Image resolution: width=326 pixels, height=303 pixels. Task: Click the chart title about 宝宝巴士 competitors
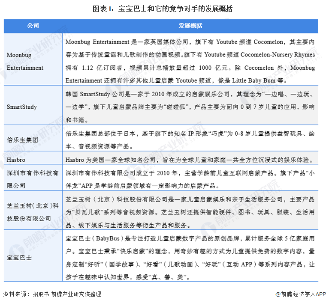[163, 9]
